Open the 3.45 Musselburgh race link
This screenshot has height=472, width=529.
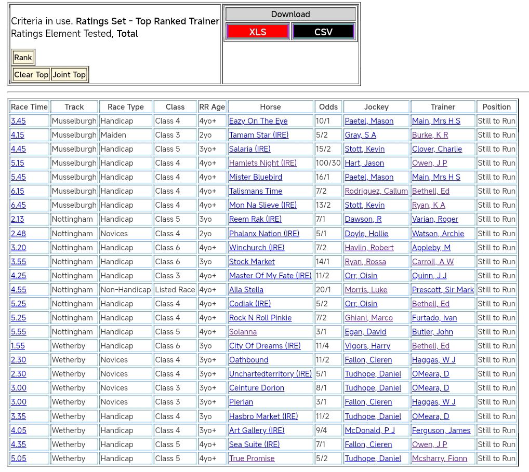tap(18, 121)
